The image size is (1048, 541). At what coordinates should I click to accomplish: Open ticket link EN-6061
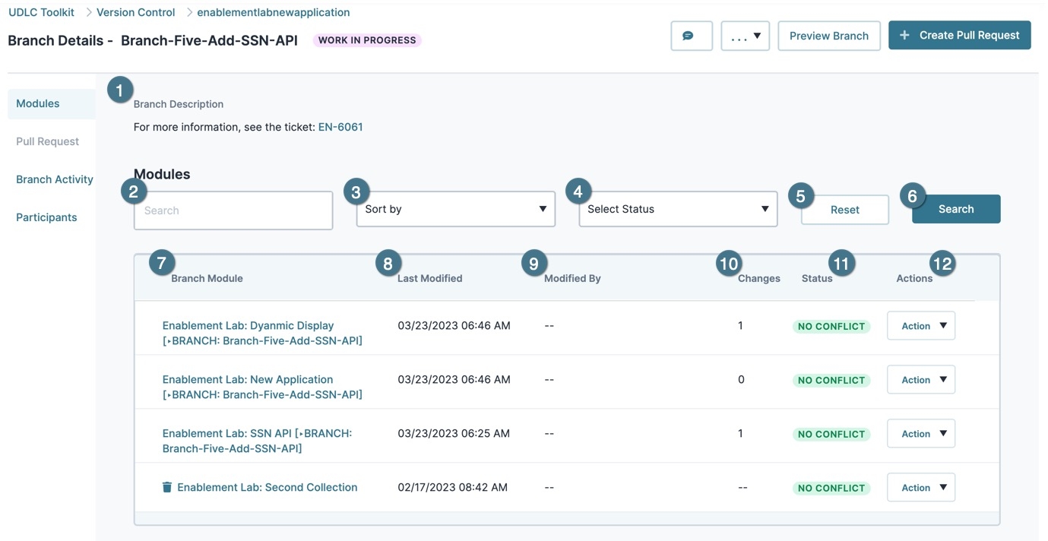pyautogui.click(x=340, y=127)
